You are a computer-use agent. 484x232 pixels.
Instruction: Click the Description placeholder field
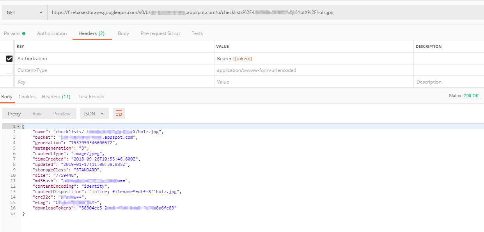tap(449, 82)
